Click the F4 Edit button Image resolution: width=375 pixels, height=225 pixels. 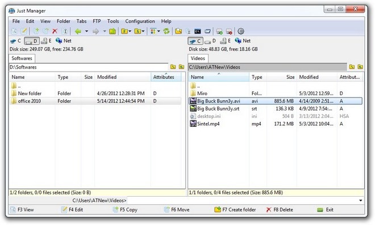click(x=72, y=210)
